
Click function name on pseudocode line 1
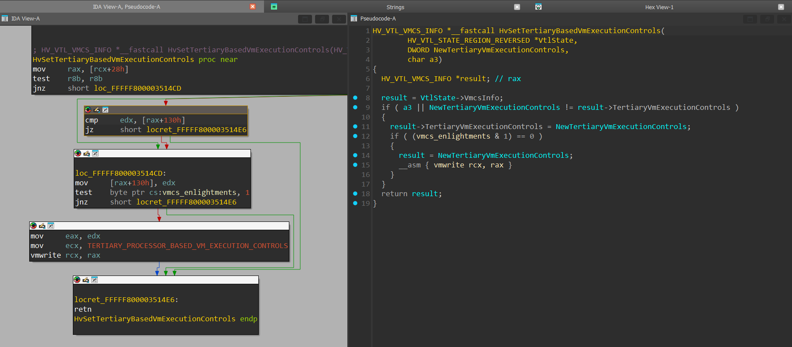pyautogui.click(x=580, y=31)
